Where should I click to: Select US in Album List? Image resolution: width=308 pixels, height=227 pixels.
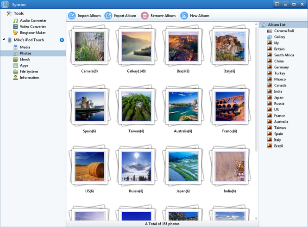(x=273, y=110)
